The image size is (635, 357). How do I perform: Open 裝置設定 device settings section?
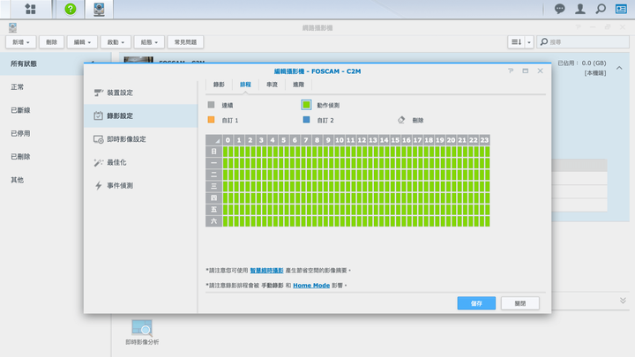[141, 93]
